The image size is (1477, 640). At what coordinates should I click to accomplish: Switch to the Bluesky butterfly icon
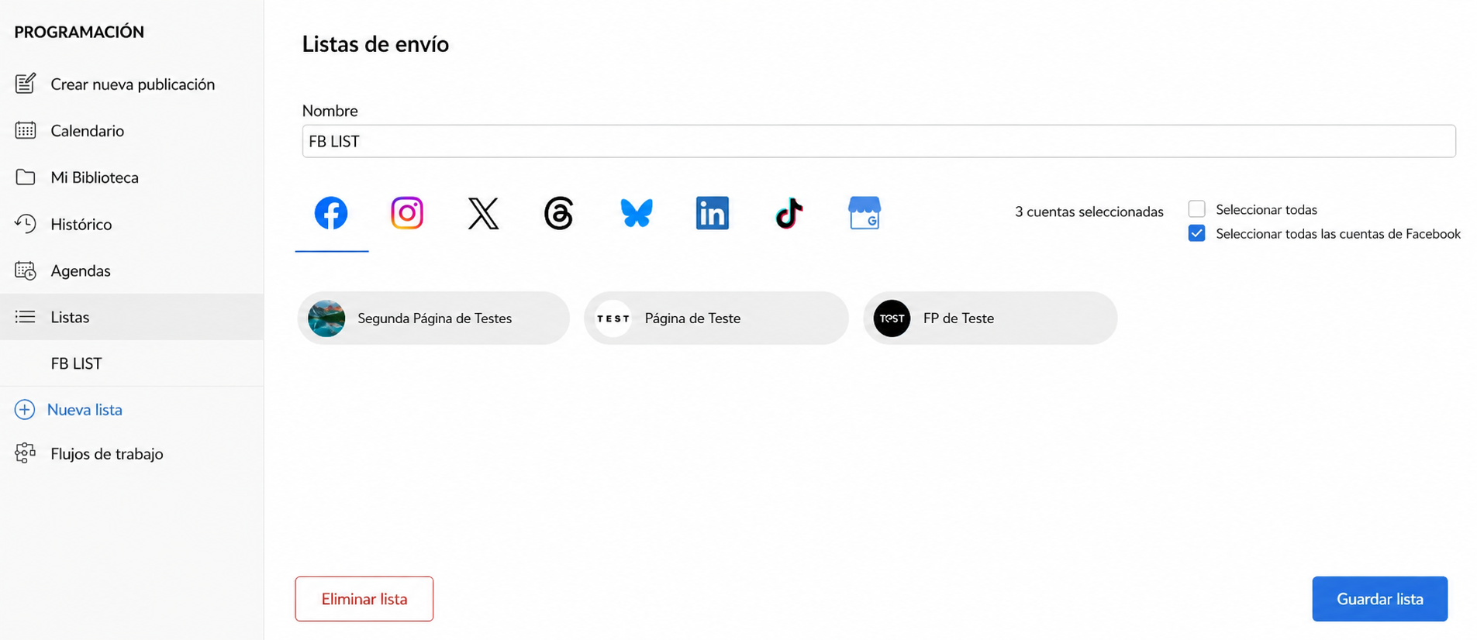[x=637, y=213]
